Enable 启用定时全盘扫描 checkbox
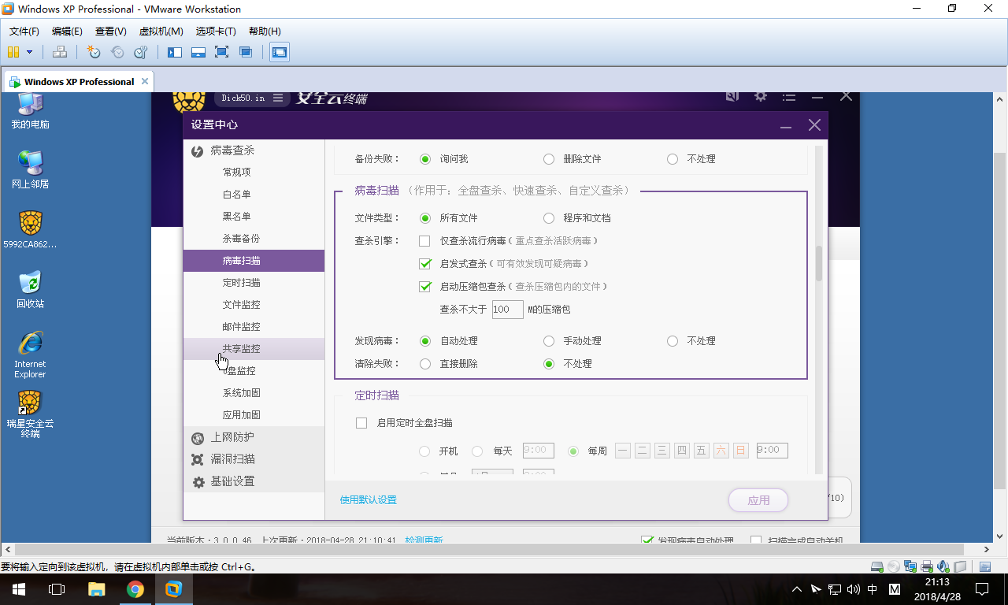Viewport: 1008px width, 605px height. coord(361,423)
